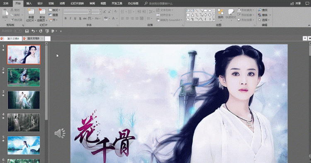
Task: Select slide 3 thumbnail
Action: click(x=24, y=100)
